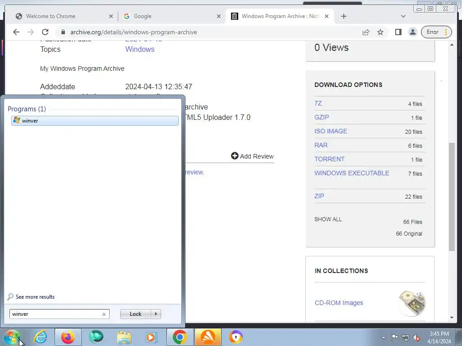Click the '0 Views' text
The height and width of the screenshot is (346, 462).
[332, 47]
